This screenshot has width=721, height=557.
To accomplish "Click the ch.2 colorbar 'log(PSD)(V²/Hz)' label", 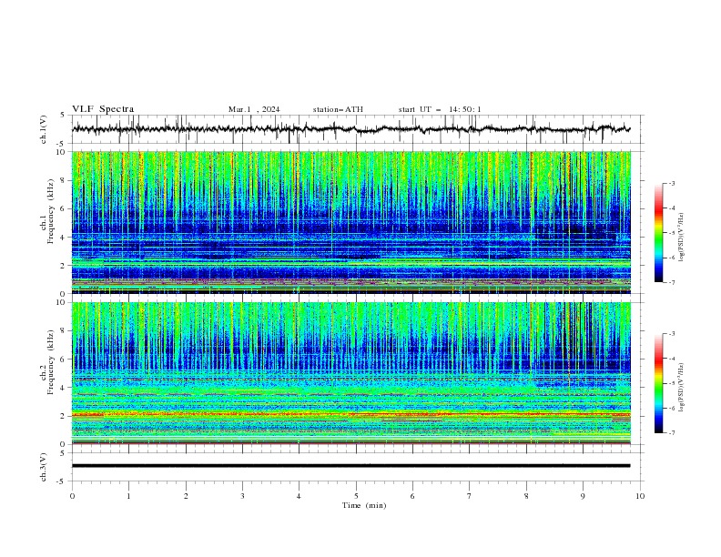I will tap(681, 387).
